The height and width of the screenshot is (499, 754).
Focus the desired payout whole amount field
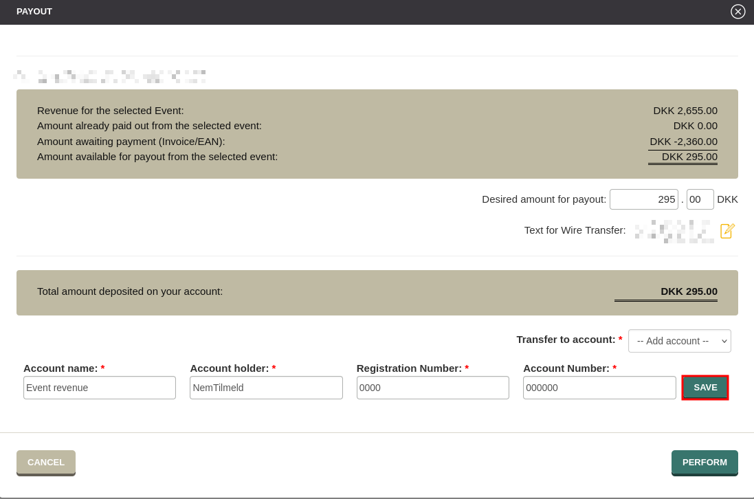[643, 199]
